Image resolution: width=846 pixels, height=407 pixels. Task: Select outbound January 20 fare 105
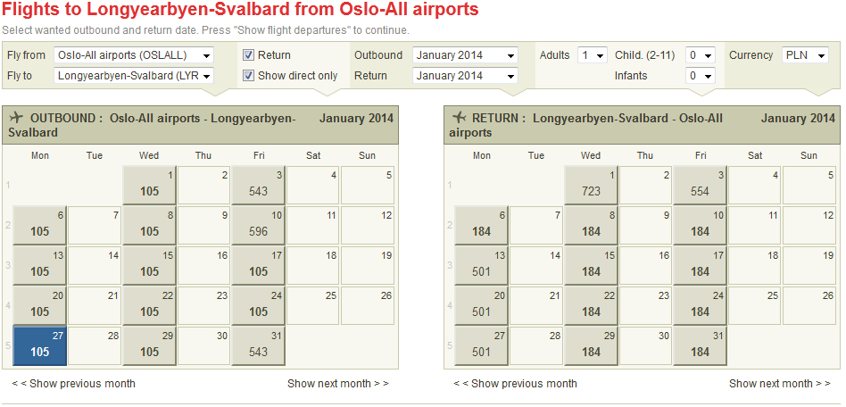coord(40,305)
